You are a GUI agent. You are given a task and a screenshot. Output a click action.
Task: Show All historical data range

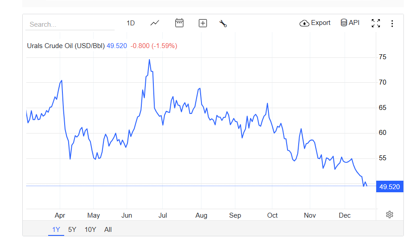coord(108,230)
